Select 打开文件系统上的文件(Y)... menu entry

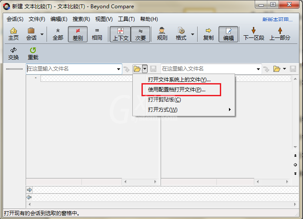184,80
